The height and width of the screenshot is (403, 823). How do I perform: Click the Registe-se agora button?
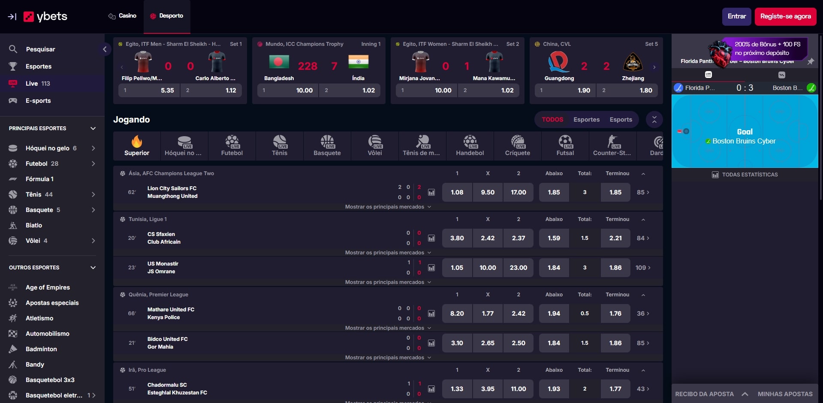pyautogui.click(x=785, y=16)
